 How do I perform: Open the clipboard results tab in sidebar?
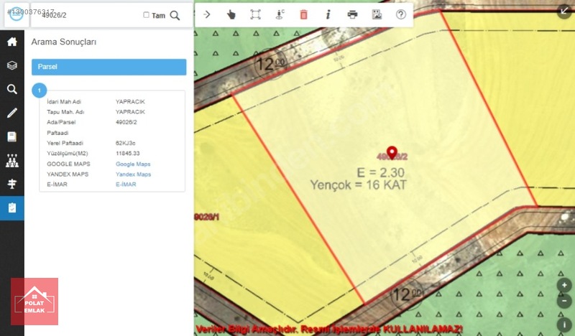click(11, 208)
